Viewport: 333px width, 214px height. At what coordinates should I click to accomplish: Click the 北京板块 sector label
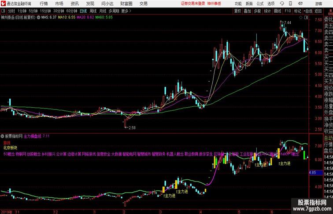tap(10, 148)
